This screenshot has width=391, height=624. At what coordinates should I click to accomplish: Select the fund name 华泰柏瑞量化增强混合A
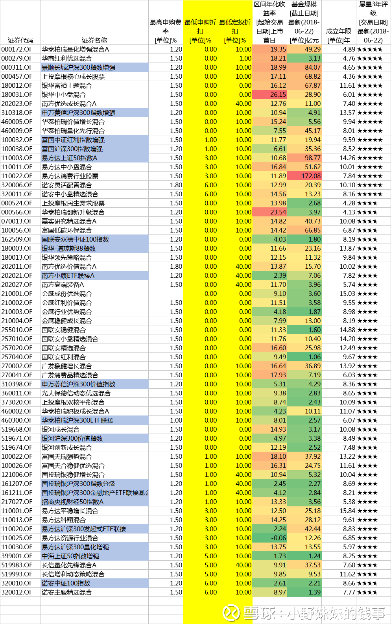pyautogui.click(x=76, y=50)
